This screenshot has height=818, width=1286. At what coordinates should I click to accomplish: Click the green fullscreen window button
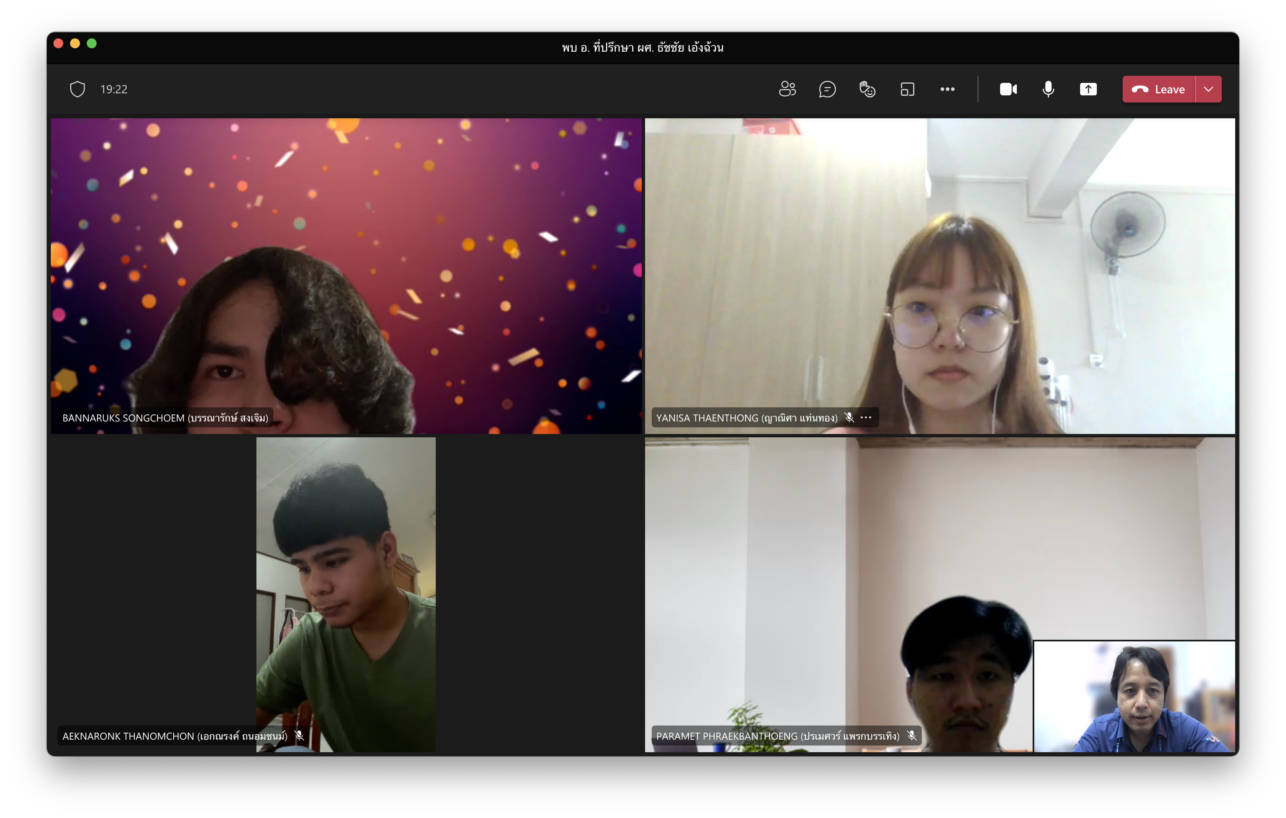point(92,43)
